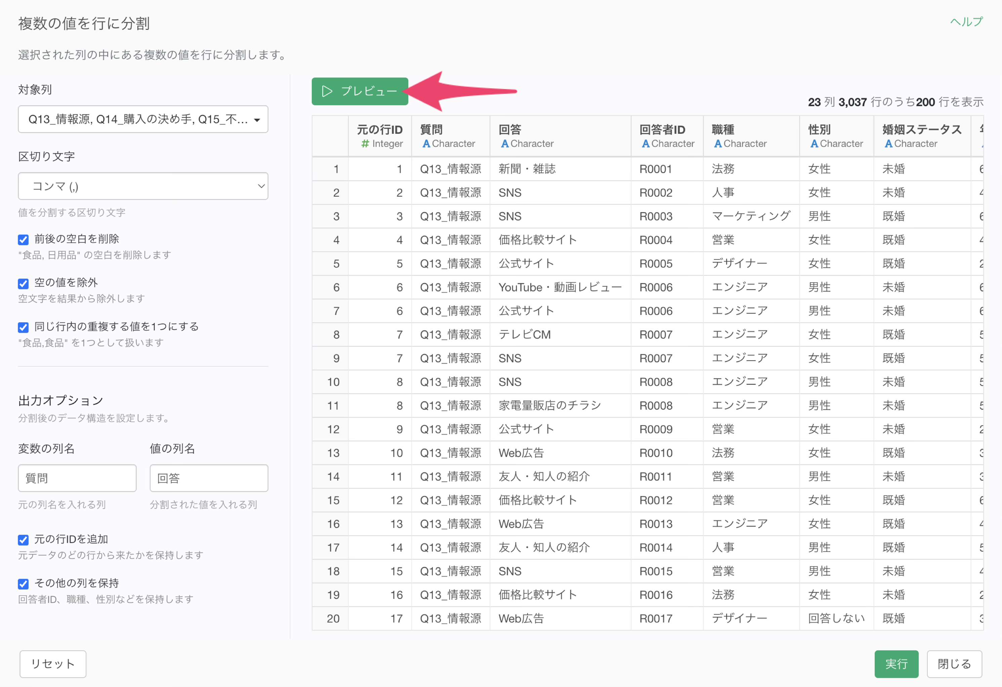This screenshot has height=687, width=1002.
Task: Select cell R0010
Action: coord(667,453)
